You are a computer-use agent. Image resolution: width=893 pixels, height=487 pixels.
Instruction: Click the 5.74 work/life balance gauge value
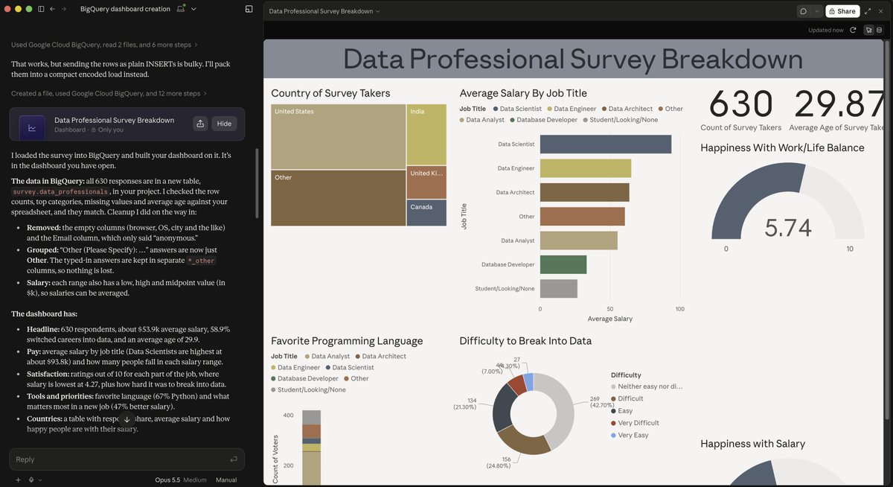[788, 227]
